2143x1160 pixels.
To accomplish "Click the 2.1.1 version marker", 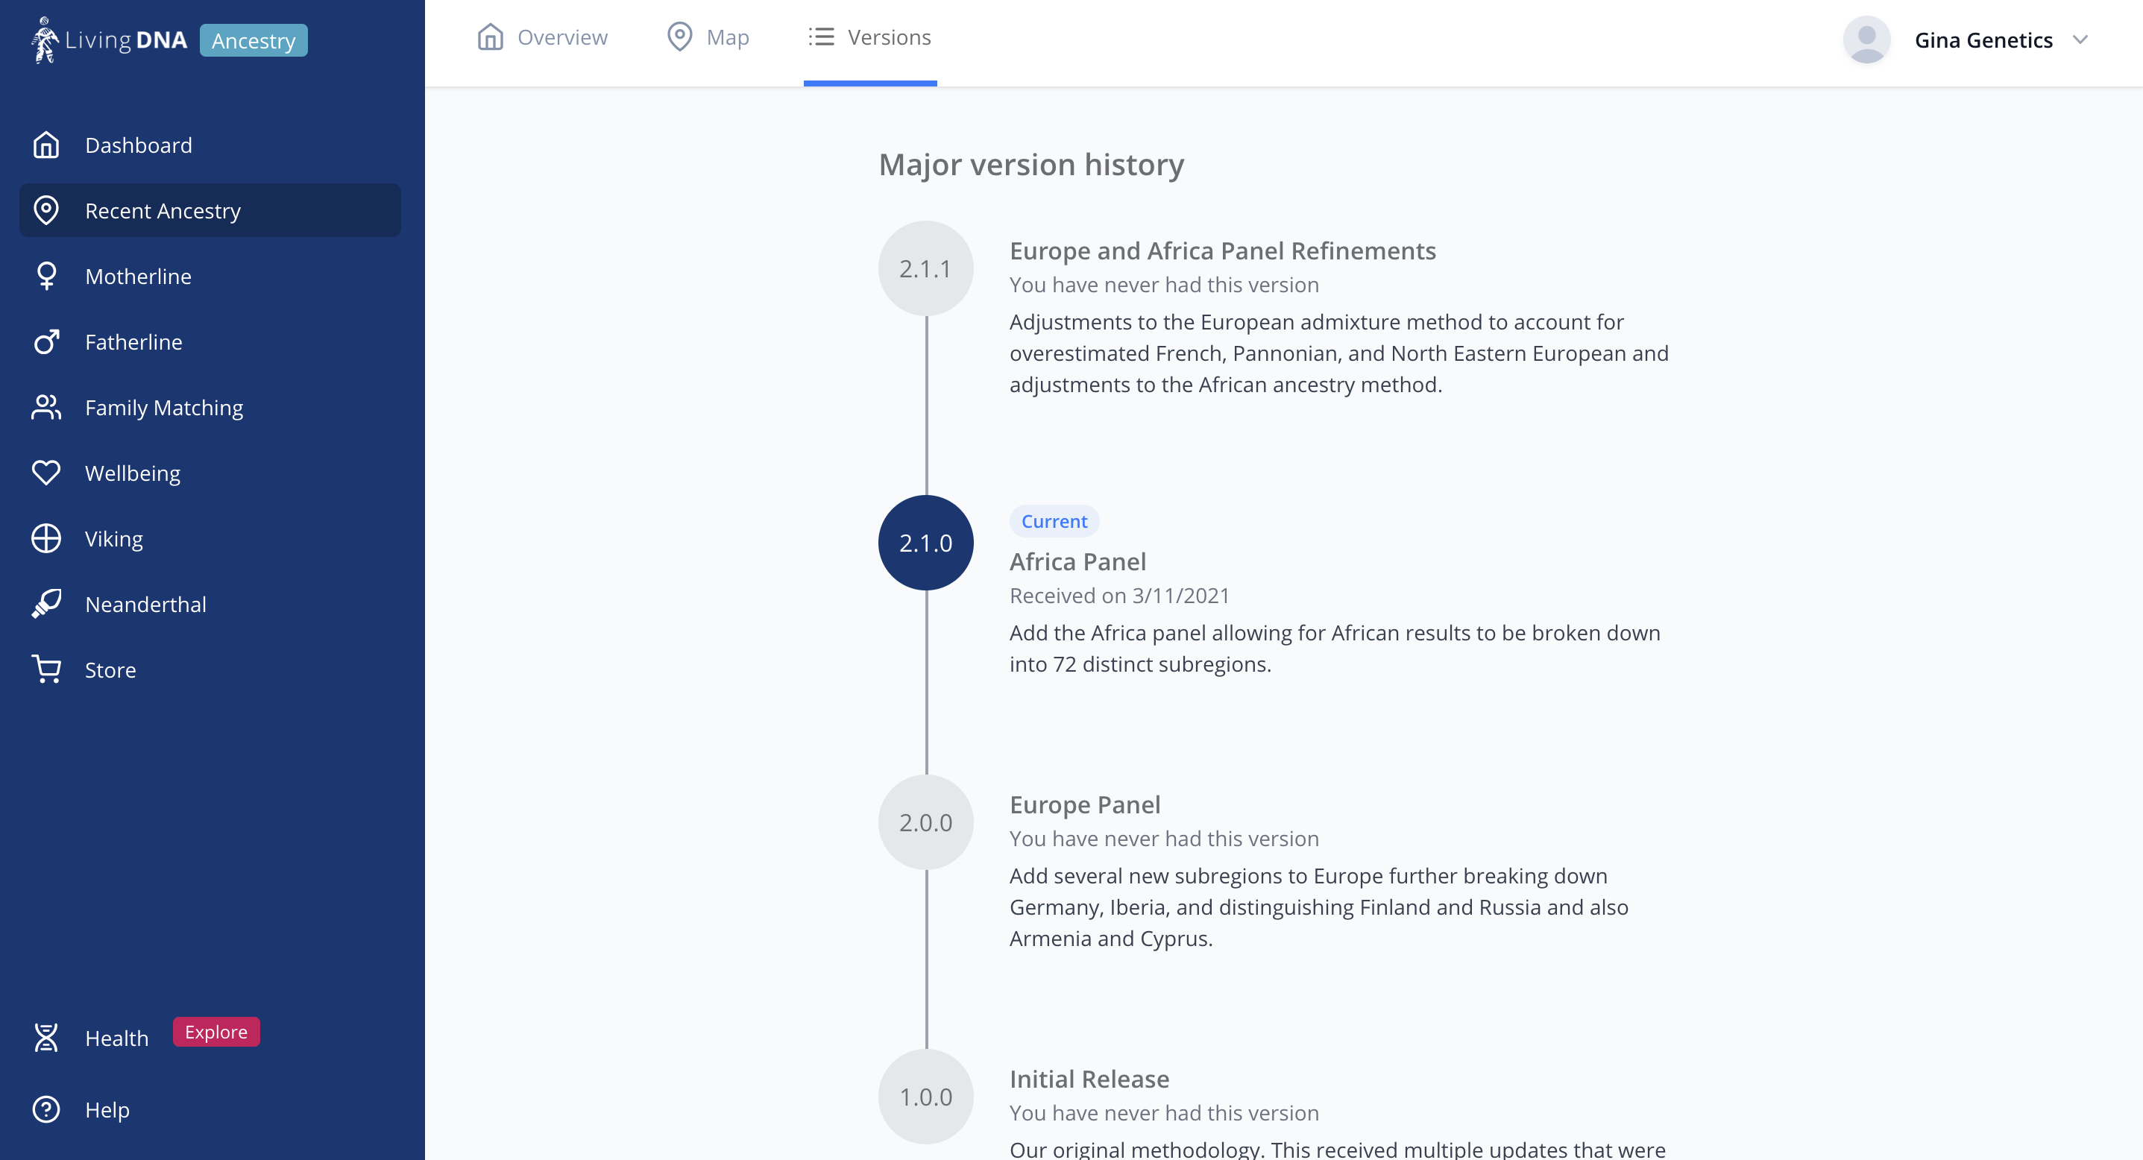I will (x=926, y=268).
